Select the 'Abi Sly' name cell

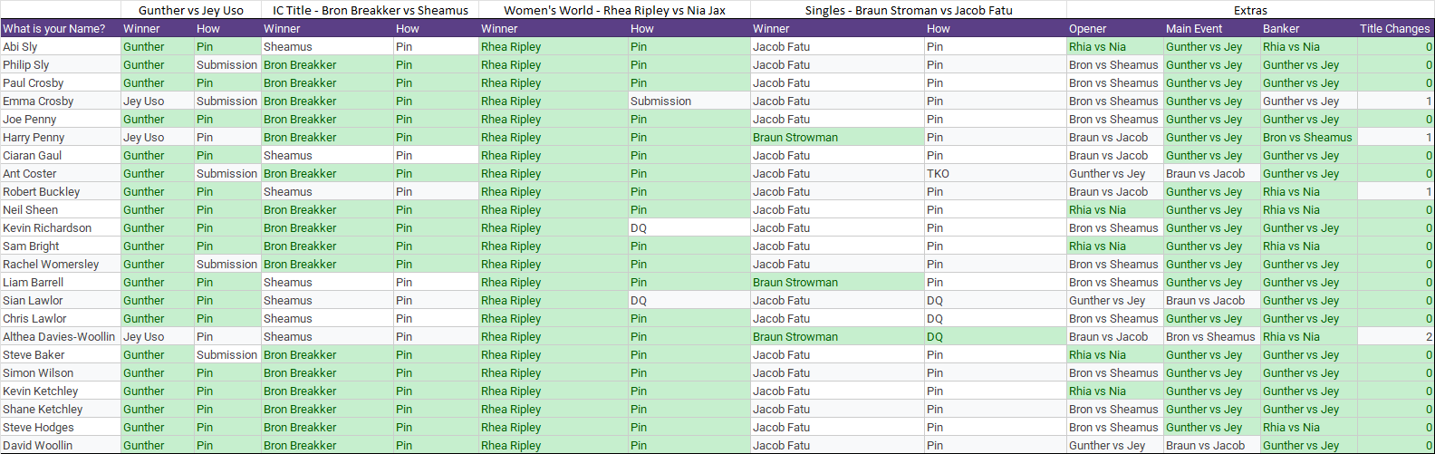[x=20, y=47]
